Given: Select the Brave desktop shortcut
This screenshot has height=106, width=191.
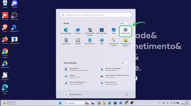Looking at the screenshot, I should pos(5,28).
